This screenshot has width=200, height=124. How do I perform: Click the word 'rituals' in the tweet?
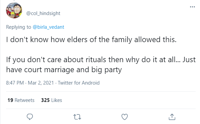(x=96, y=59)
